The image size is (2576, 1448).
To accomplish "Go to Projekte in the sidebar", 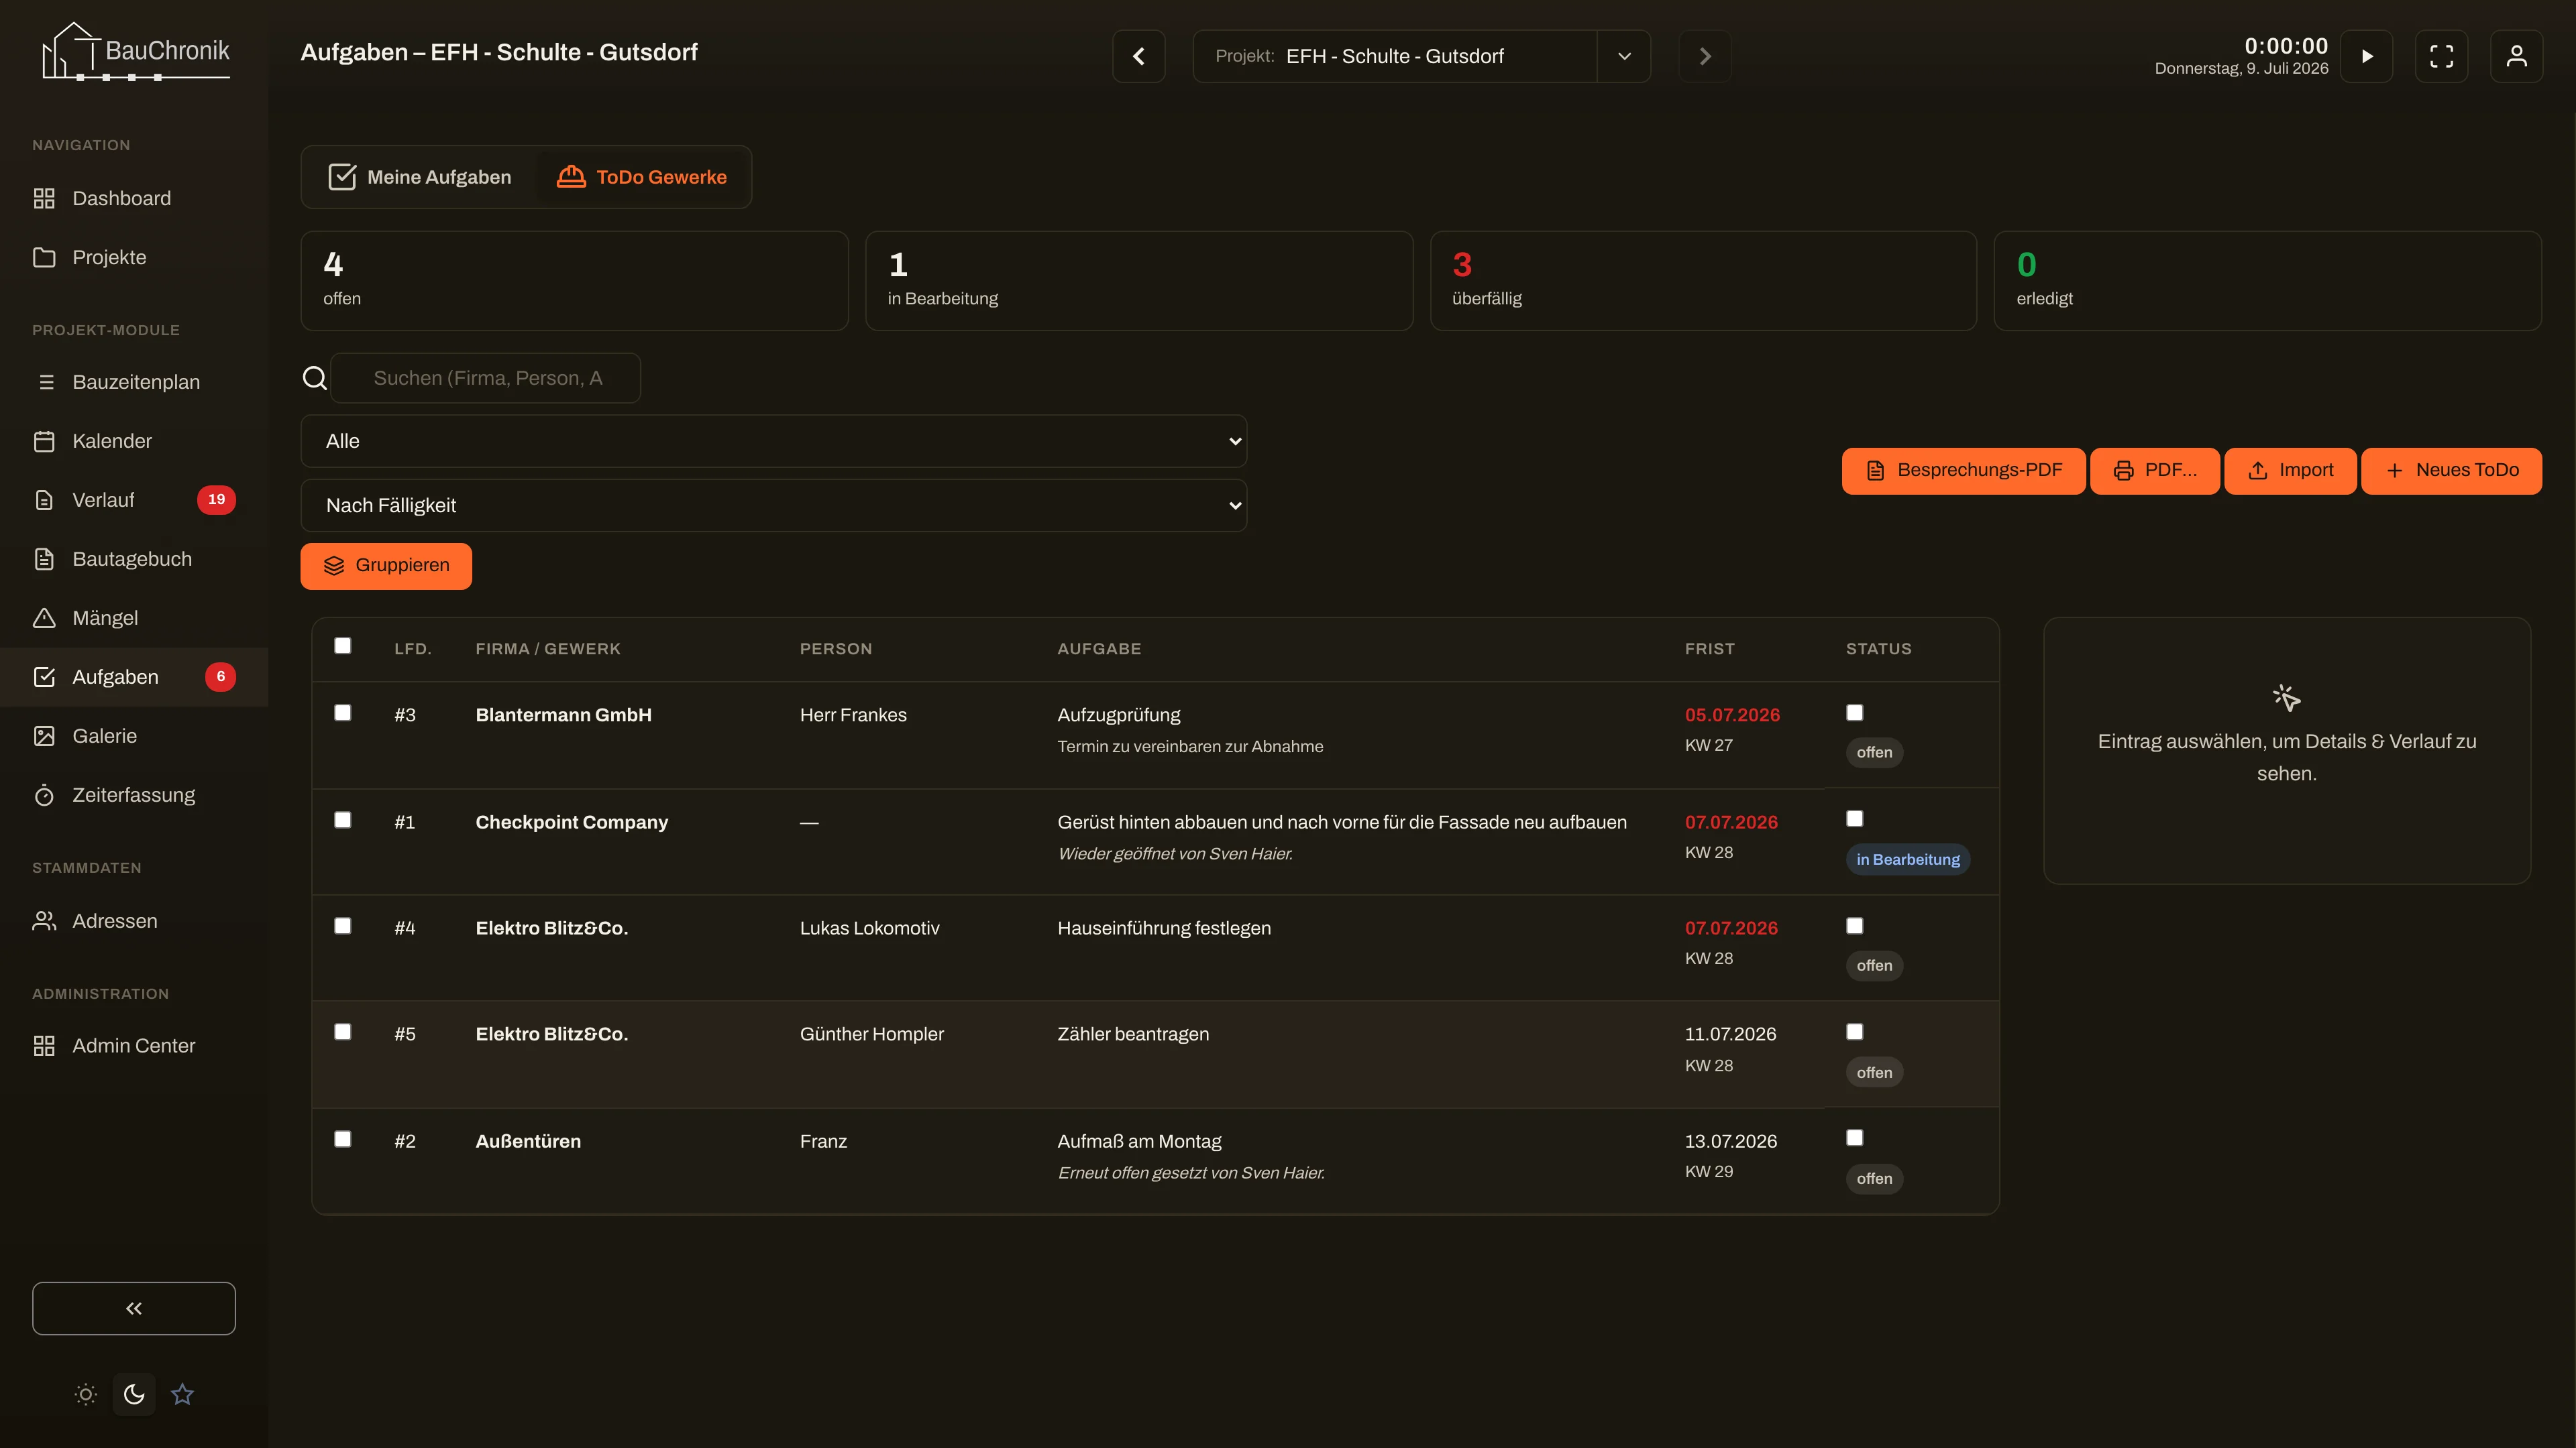I will [134, 257].
